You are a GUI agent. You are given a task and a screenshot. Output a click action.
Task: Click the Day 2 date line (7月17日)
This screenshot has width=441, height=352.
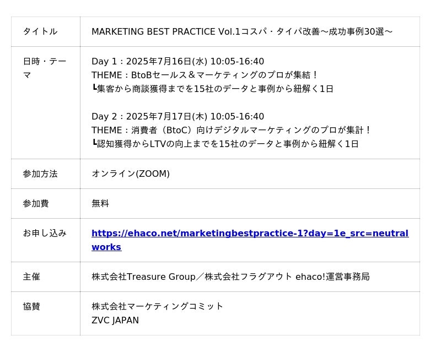[x=178, y=117]
